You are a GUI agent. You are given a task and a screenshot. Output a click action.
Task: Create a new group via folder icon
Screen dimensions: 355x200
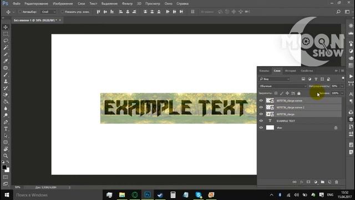tap(323, 182)
